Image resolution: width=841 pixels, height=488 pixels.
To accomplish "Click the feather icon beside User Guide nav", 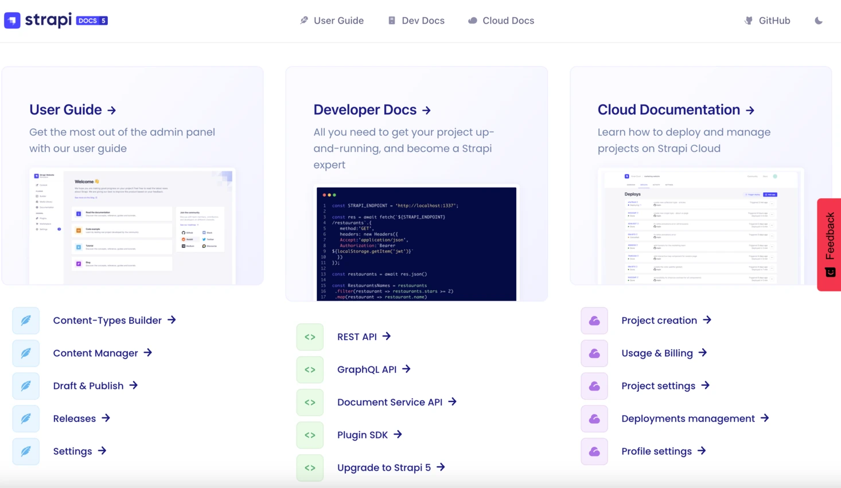I will 304,21.
